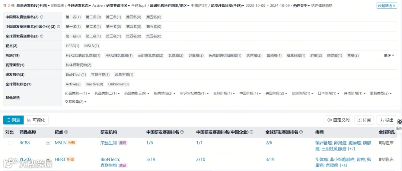
Task: Select 第二名(1) in 全球研发赛道排名 filter row
Action: (93, 36)
